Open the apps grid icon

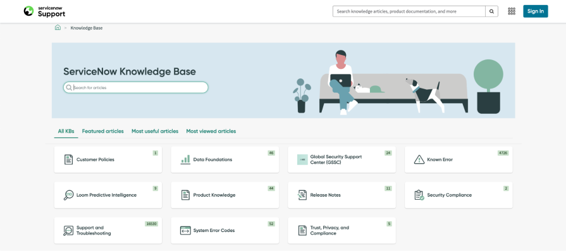tap(512, 11)
